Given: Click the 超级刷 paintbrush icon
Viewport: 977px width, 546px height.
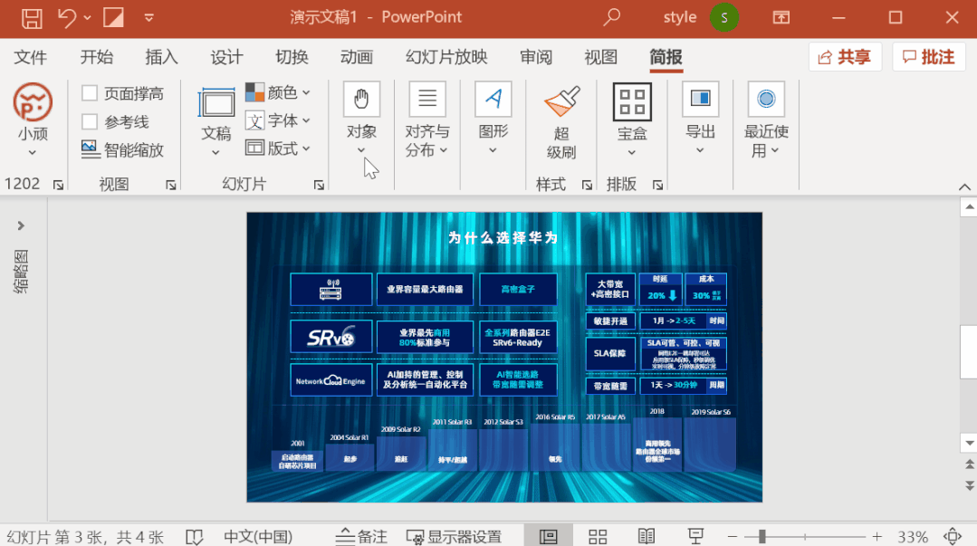Looking at the screenshot, I should (x=561, y=101).
